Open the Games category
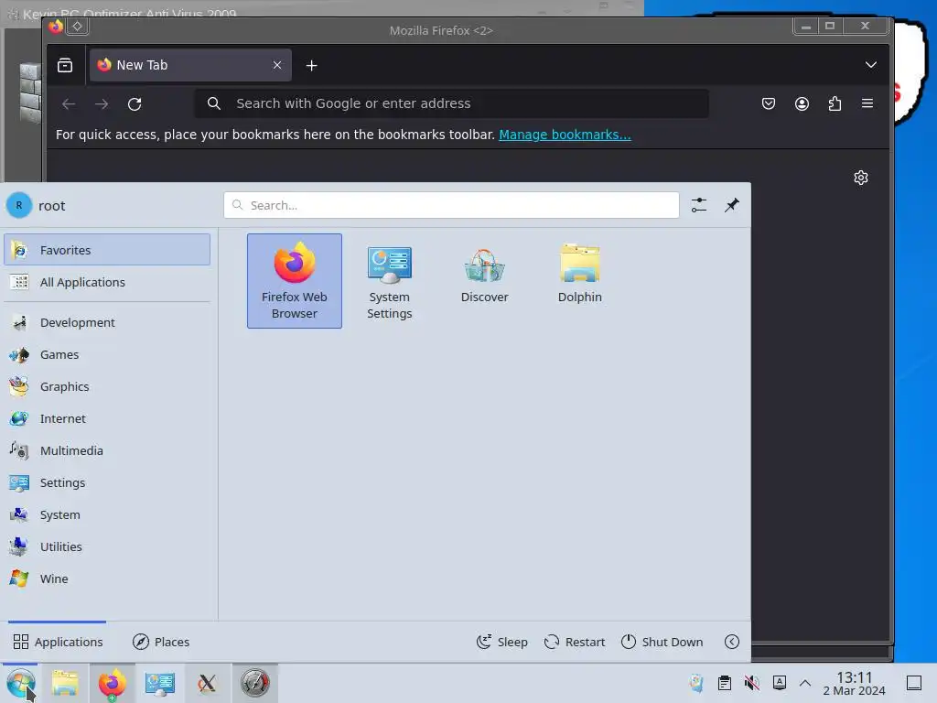 pyautogui.click(x=107, y=354)
